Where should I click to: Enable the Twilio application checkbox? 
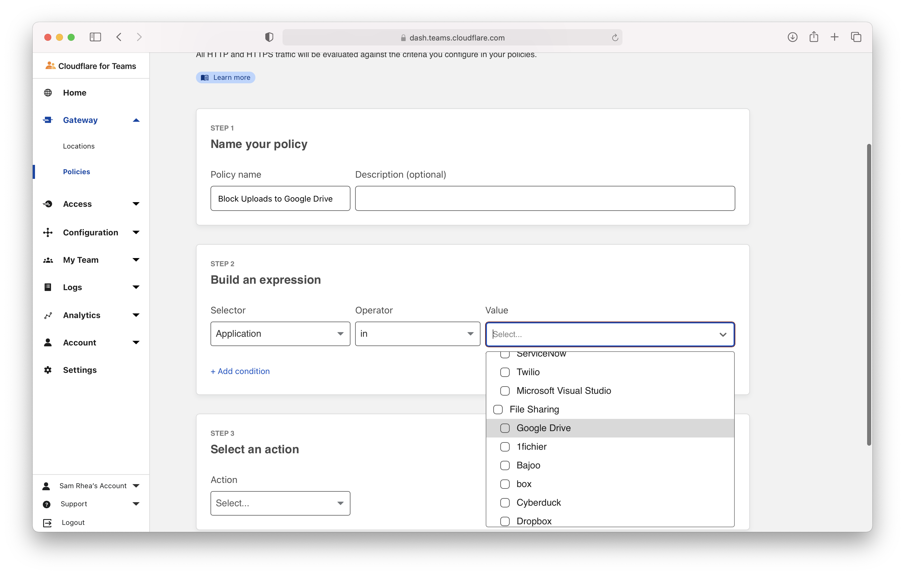coord(505,372)
